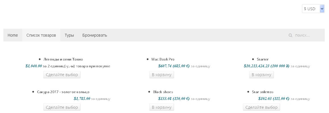
Task: Click Сделайте выбор under Star stilettos
Action: point(261,107)
